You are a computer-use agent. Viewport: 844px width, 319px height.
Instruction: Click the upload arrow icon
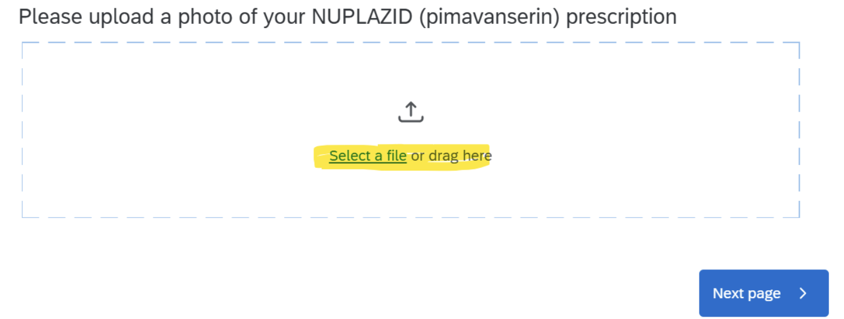tap(411, 112)
